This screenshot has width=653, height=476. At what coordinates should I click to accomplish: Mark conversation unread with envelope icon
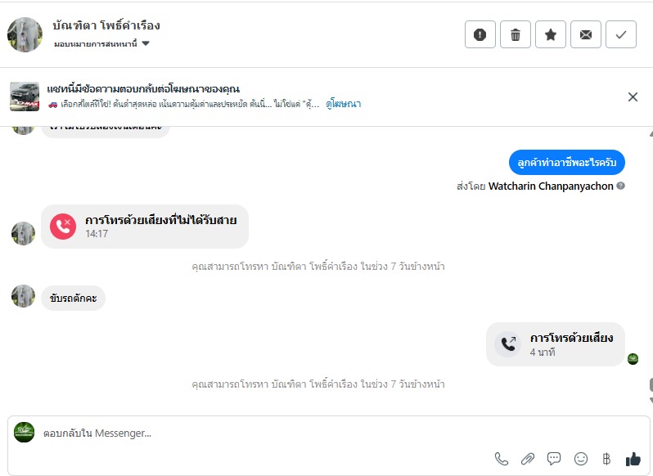[586, 34]
